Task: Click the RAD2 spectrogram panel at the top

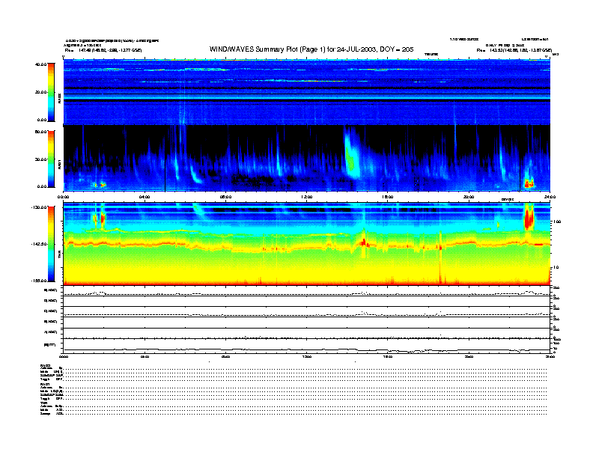Action: (x=307, y=92)
